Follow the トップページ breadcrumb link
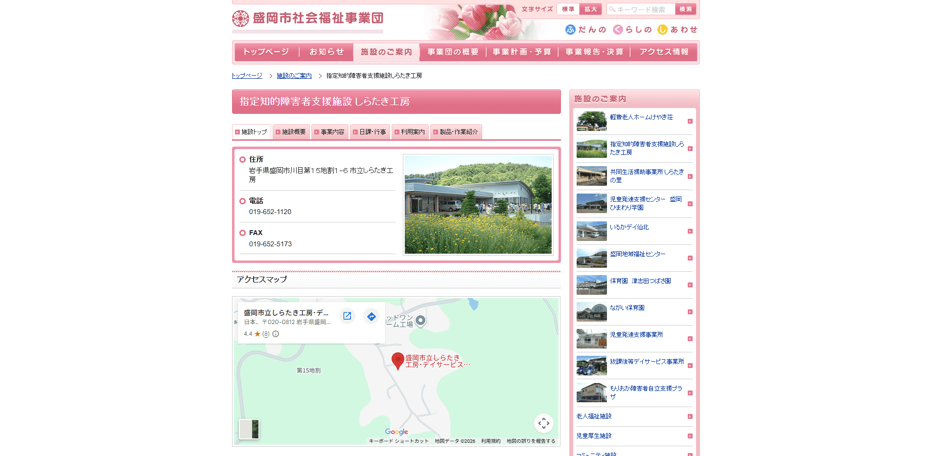This screenshot has height=456, width=932. (x=247, y=76)
